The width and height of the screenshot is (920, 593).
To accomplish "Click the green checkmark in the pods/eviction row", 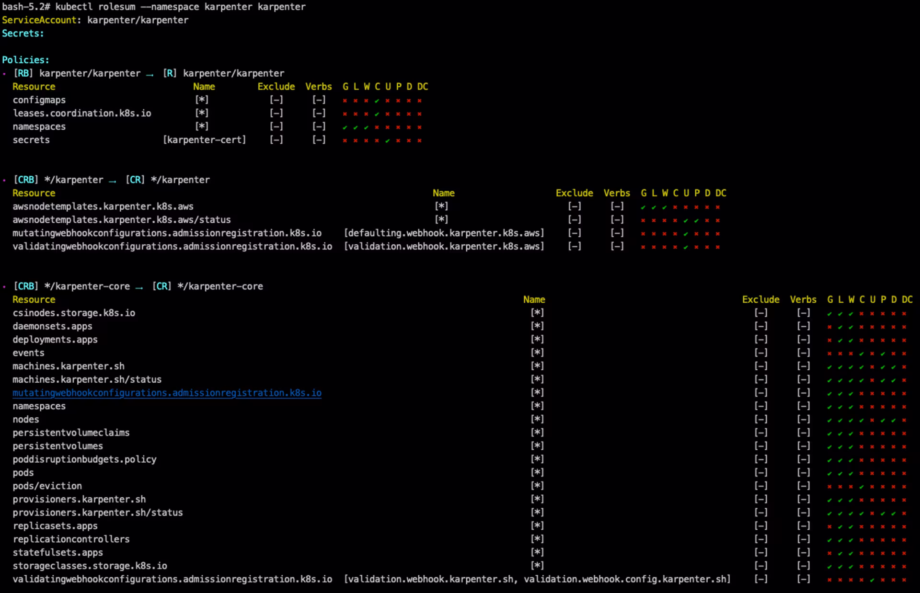I will coord(861,487).
